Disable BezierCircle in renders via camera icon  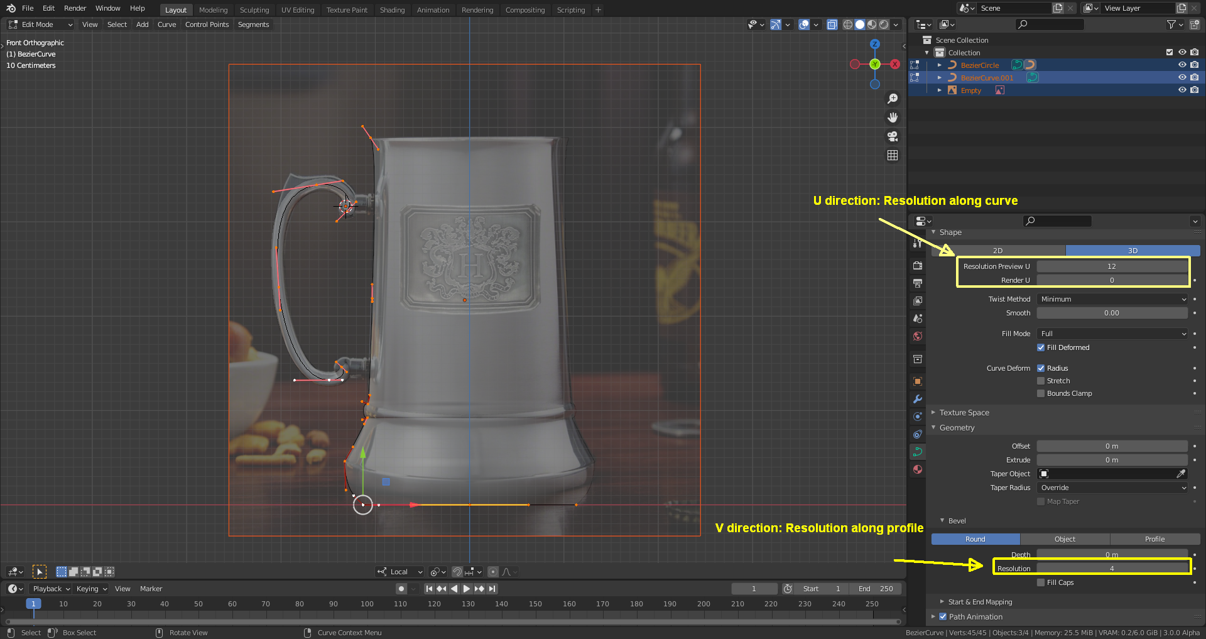tap(1194, 65)
